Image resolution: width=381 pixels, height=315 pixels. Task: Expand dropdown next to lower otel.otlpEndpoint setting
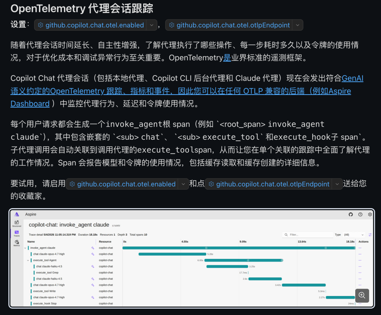tap(337, 184)
